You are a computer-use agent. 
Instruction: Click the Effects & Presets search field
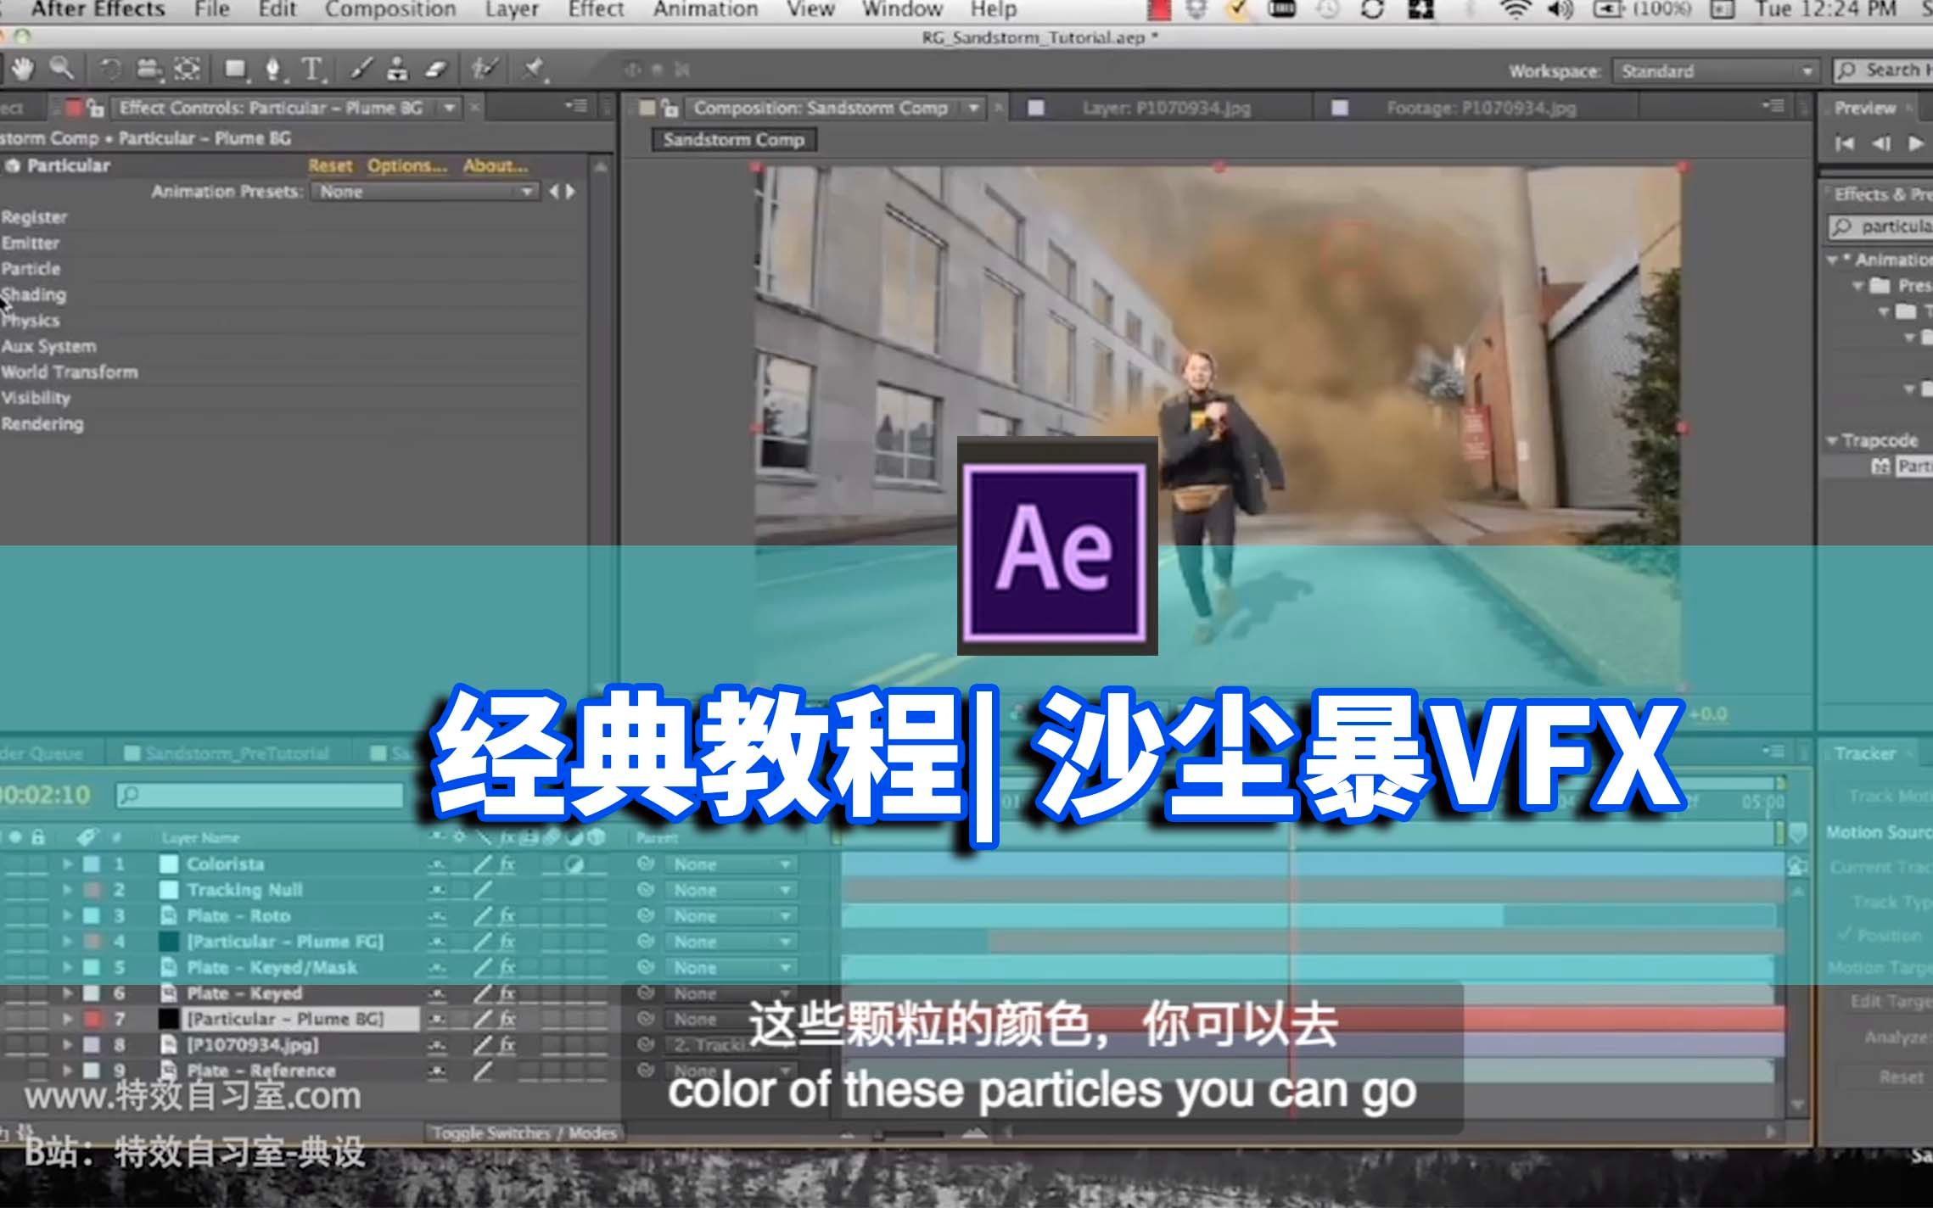[x=1880, y=226]
